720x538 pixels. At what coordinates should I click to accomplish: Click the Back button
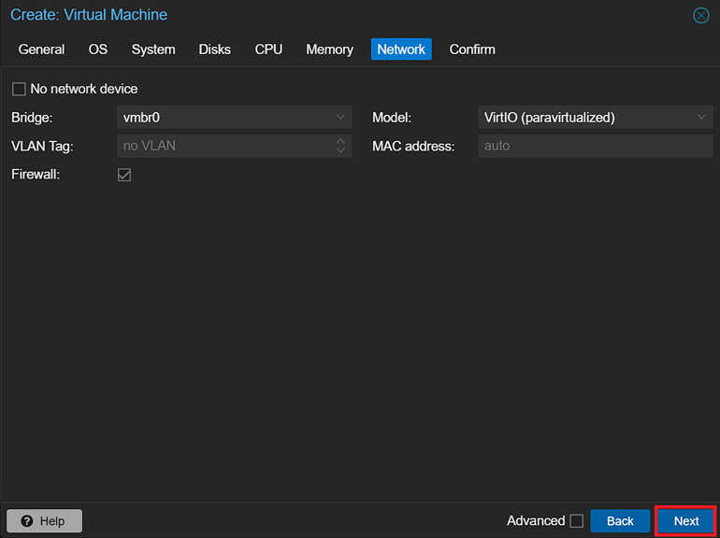coord(620,521)
